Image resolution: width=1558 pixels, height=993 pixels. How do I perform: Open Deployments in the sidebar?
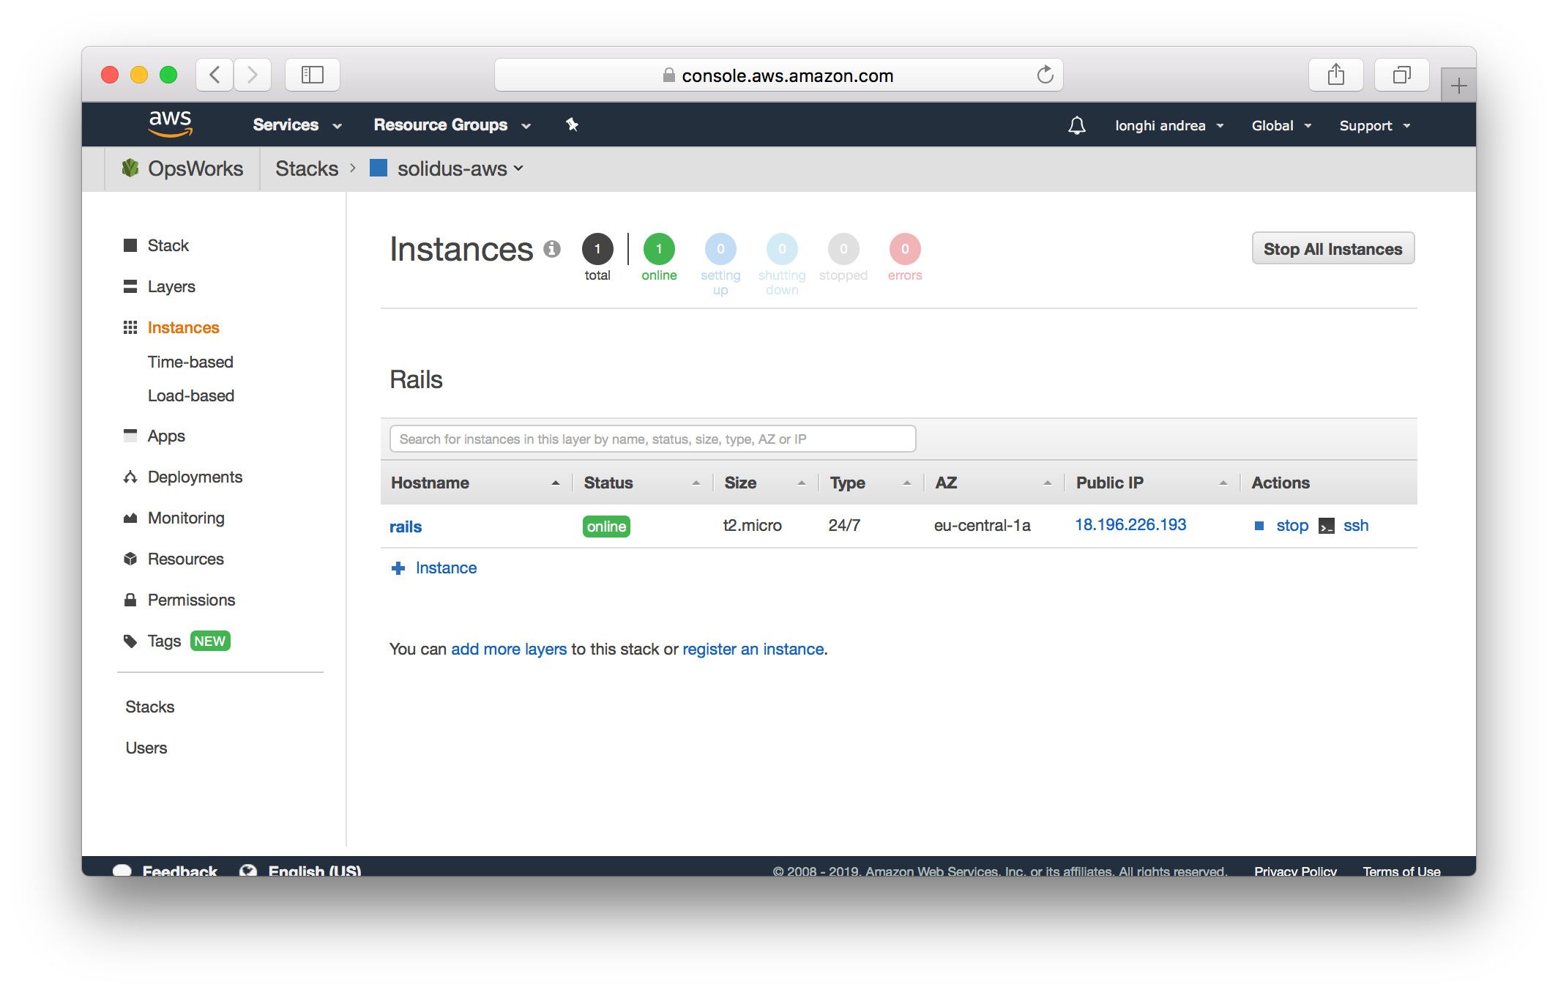tap(195, 477)
